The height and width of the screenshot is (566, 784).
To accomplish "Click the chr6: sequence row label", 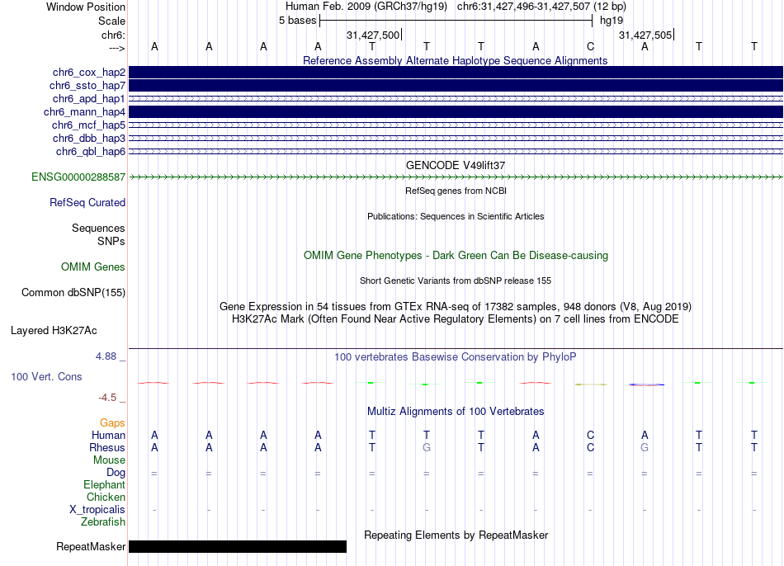I will point(114,35).
